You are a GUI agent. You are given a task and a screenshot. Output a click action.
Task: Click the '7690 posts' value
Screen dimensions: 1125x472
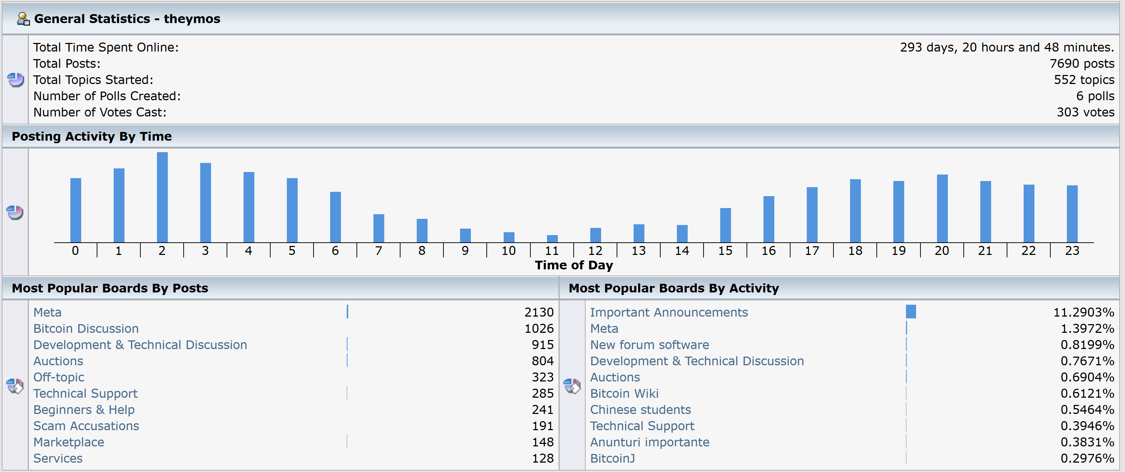point(1082,64)
